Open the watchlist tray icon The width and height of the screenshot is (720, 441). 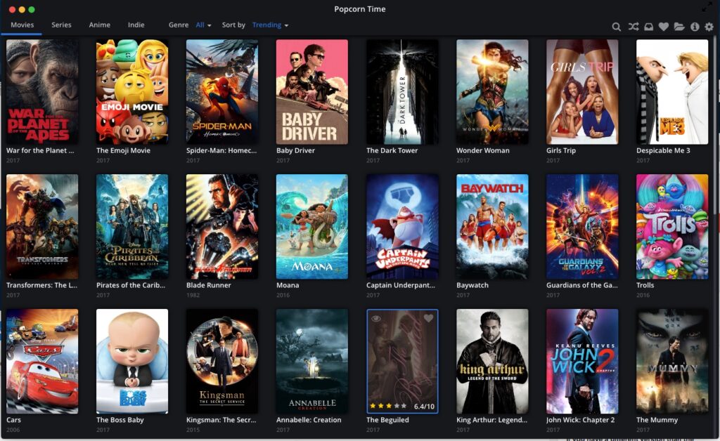[x=648, y=27]
